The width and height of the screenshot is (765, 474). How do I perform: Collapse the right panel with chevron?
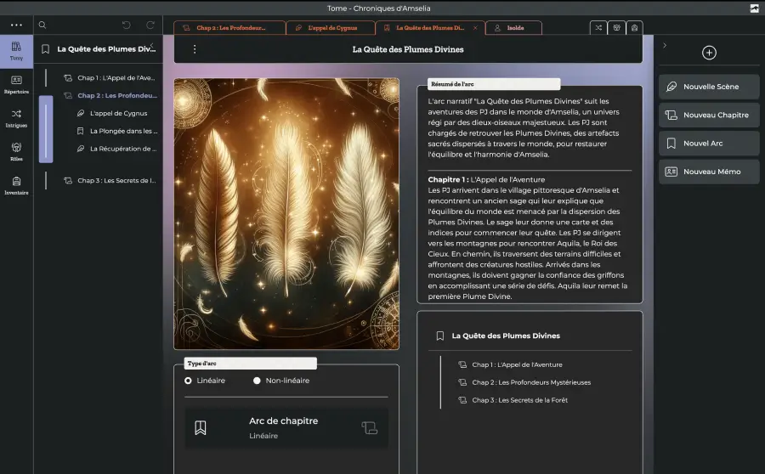coord(665,45)
